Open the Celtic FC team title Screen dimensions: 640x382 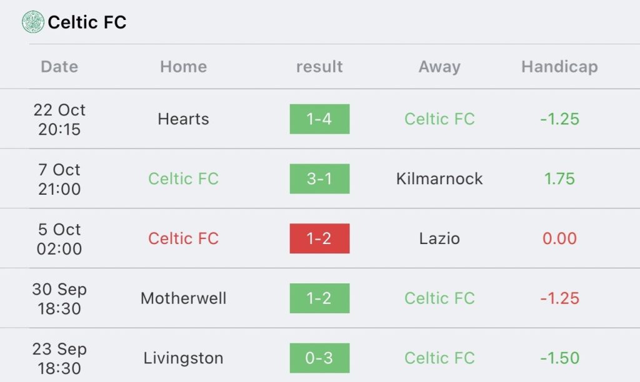pyautogui.click(x=87, y=22)
